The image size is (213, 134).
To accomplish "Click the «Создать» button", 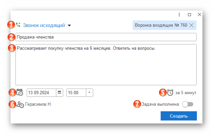I will coord(179,116).
